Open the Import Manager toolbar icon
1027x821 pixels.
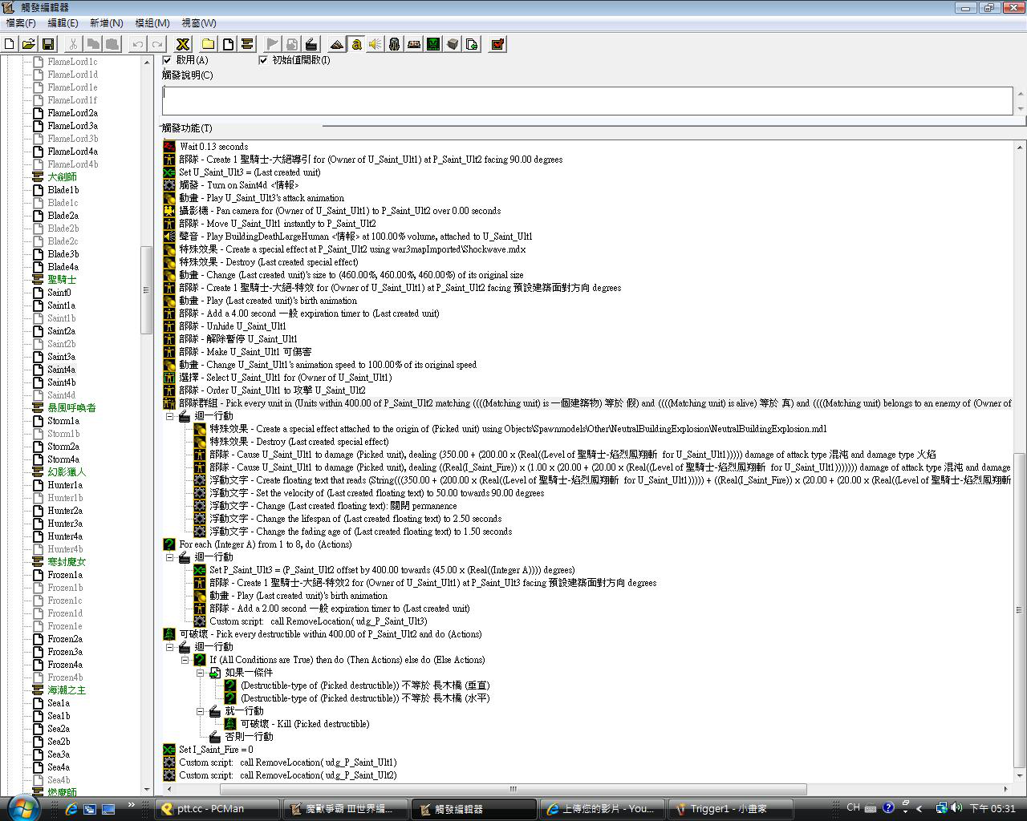tap(472, 44)
